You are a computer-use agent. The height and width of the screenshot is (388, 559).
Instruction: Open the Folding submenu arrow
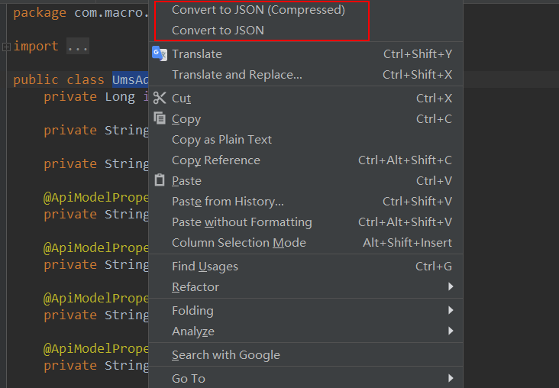click(451, 310)
